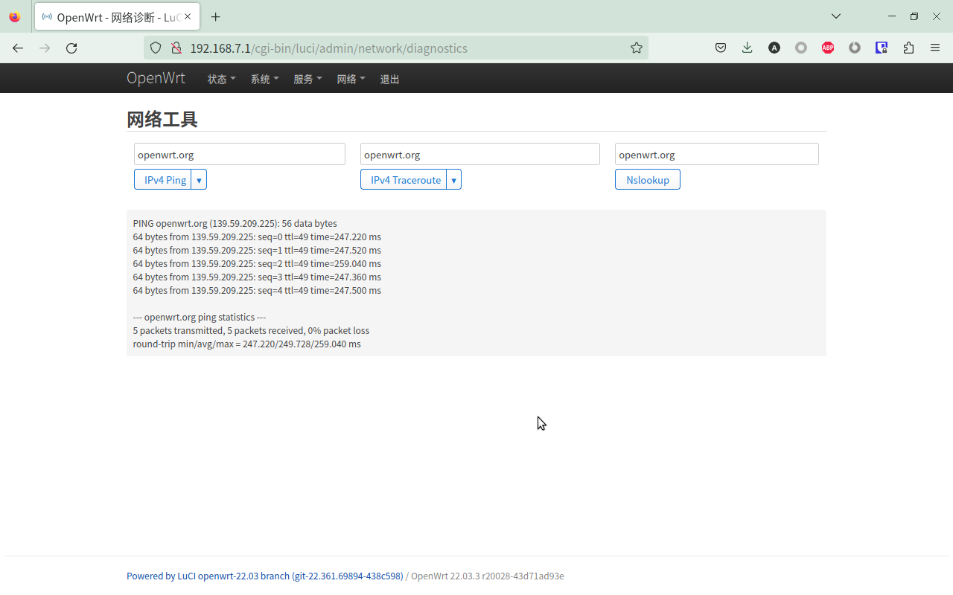Image resolution: width=953 pixels, height=595 pixels.
Task: Click the OpenWrt brand link
Action: (156, 78)
